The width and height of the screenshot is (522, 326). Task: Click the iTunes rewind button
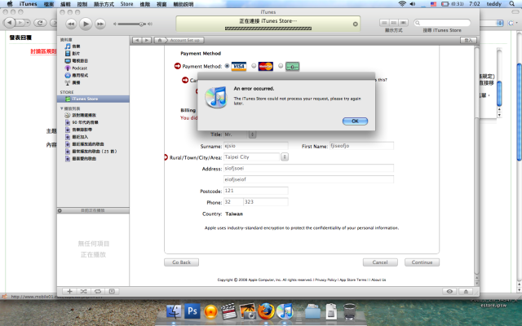click(71, 24)
